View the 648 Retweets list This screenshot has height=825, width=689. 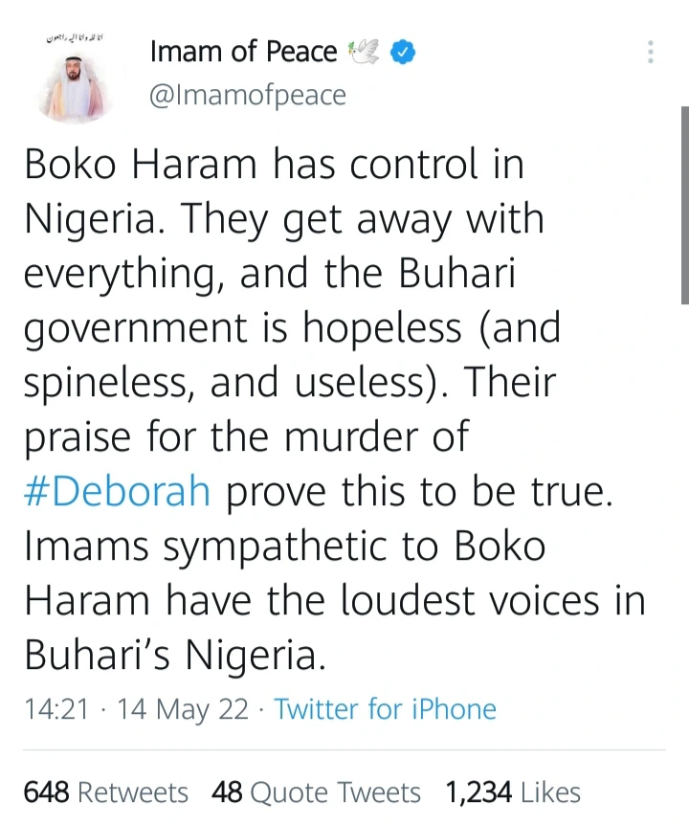pos(105,792)
